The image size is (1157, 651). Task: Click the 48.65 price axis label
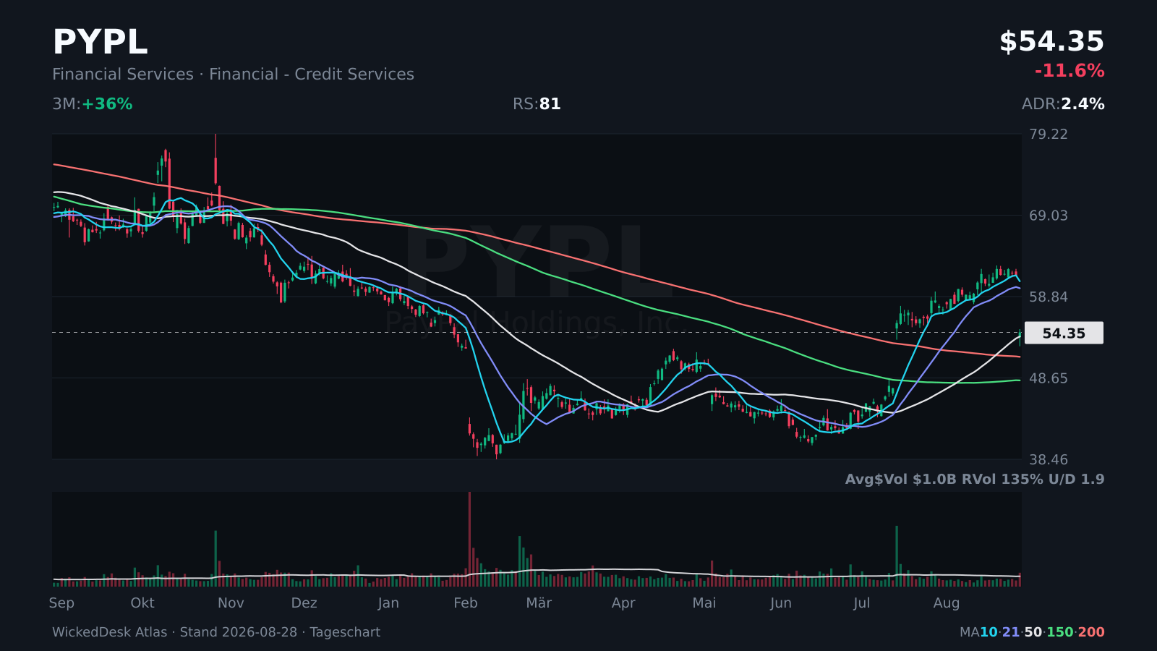[x=1049, y=378]
